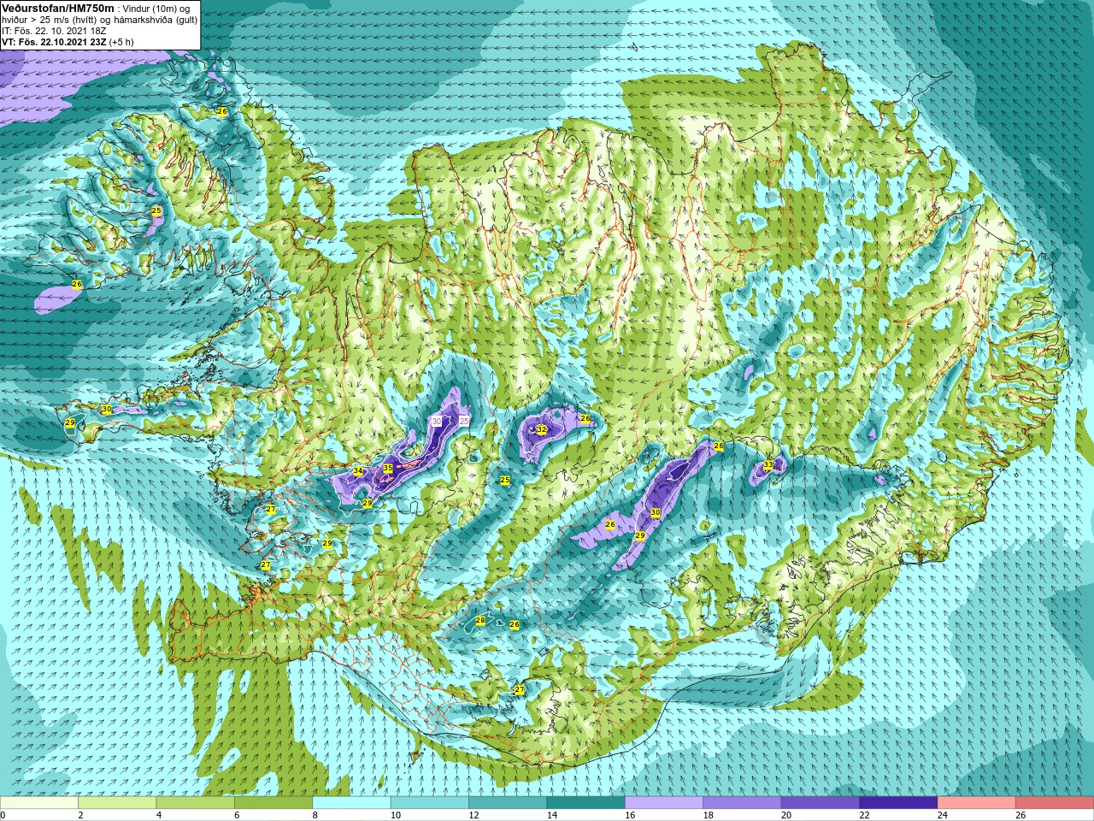Image resolution: width=1094 pixels, height=821 pixels.
Task: Select the 8–10 m/s pale cyan legend swatch
Action: point(351,803)
